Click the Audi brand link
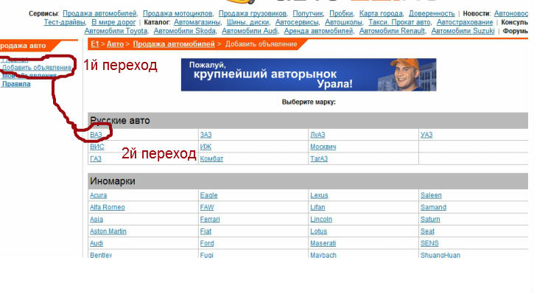 96,244
